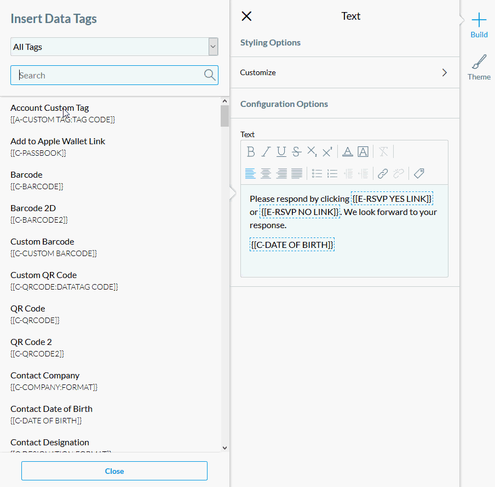Insert a hyperlink using the link icon
Viewport: 495px width, 487px height.
[382, 173]
